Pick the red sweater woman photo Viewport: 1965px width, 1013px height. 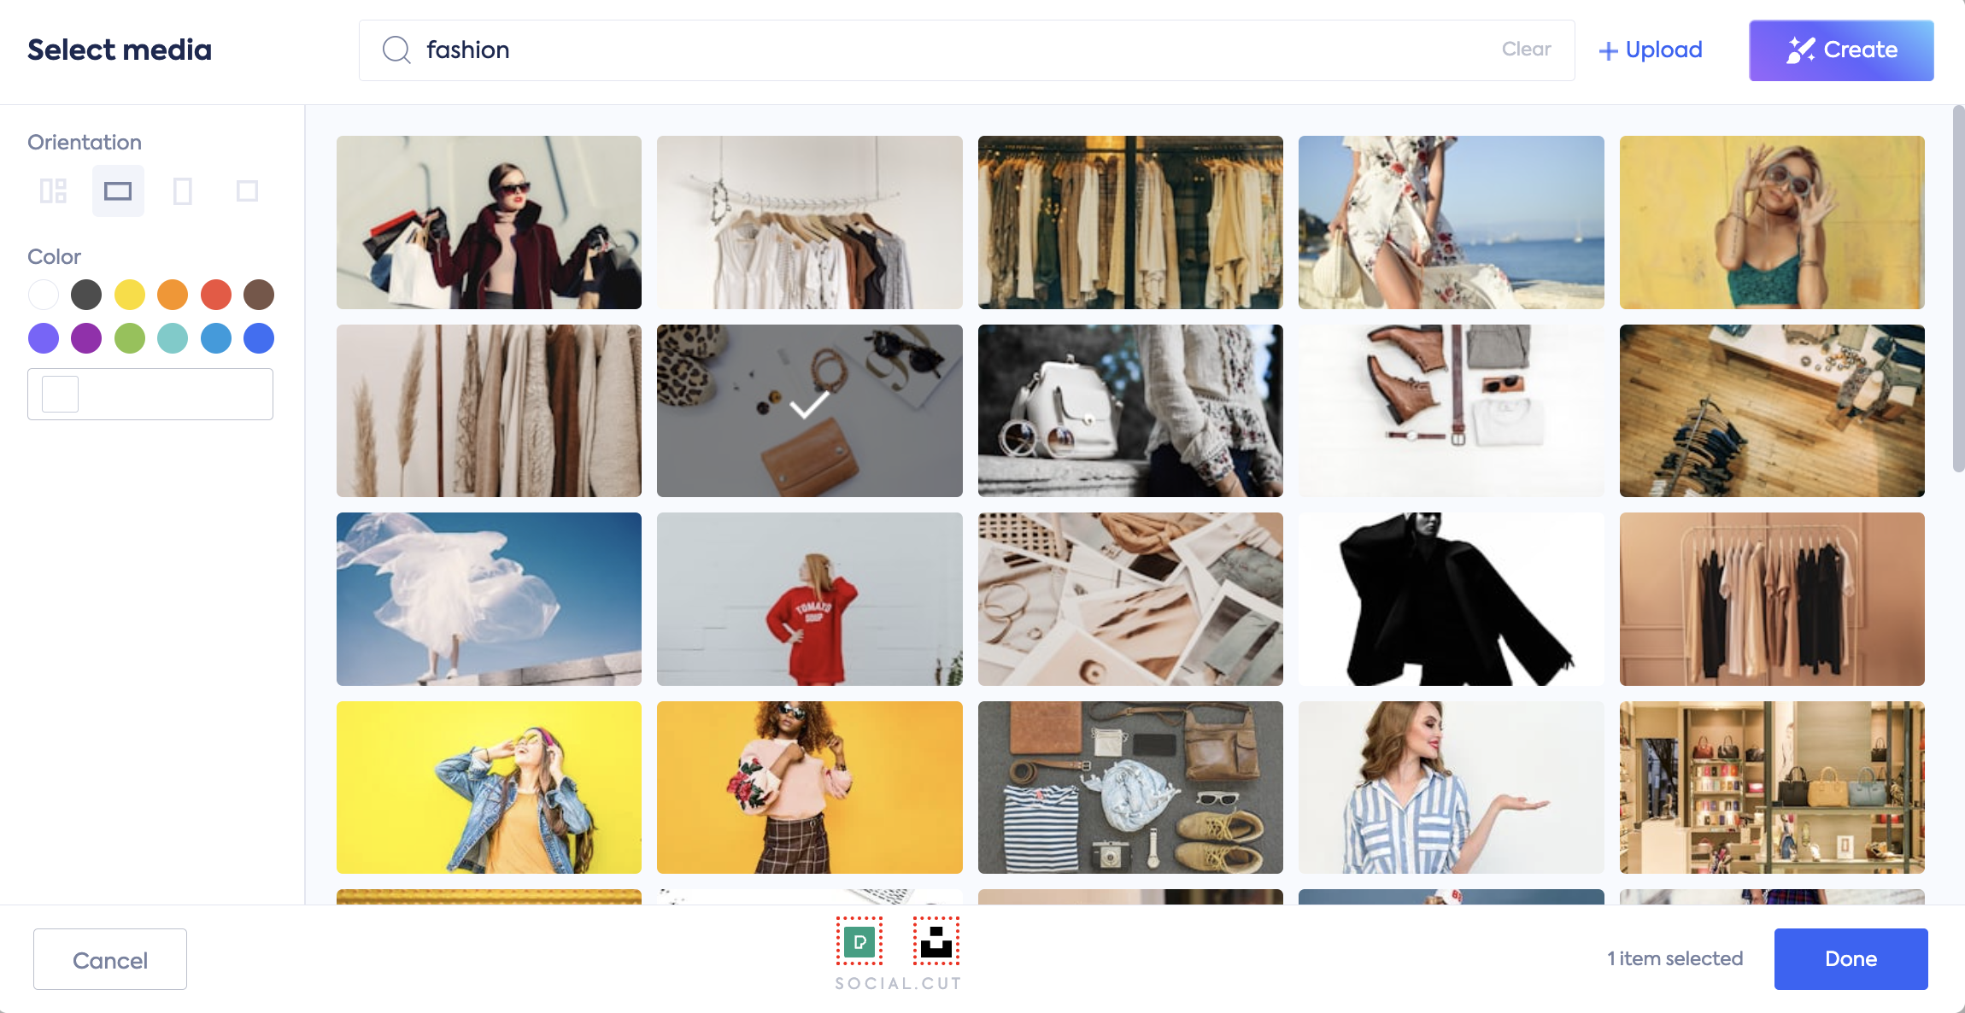(810, 599)
